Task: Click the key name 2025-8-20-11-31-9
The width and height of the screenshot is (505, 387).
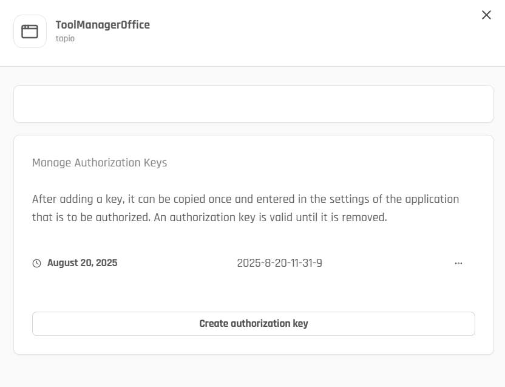Action: coord(279,263)
